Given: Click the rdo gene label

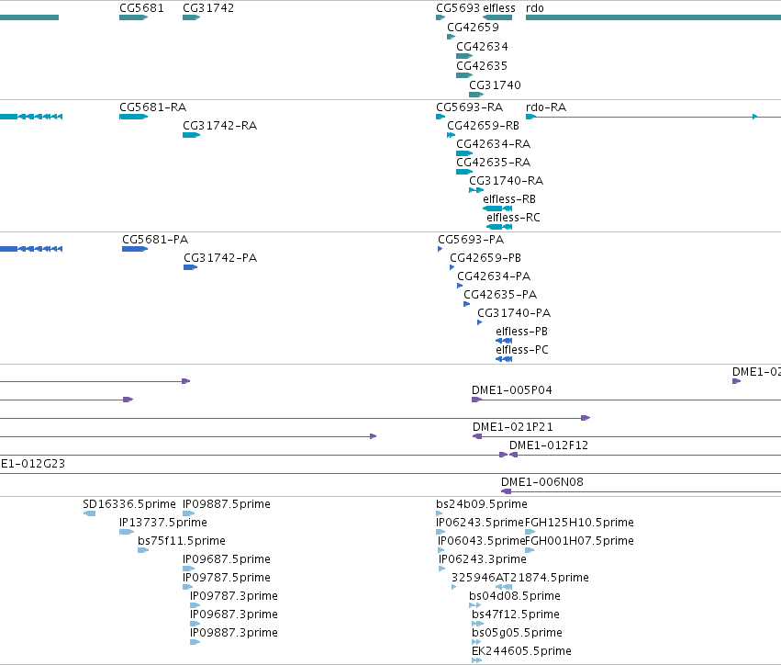Looking at the screenshot, I should coord(535,8).
